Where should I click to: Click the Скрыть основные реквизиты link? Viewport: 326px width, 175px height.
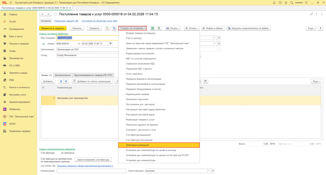tap(53, 34)
